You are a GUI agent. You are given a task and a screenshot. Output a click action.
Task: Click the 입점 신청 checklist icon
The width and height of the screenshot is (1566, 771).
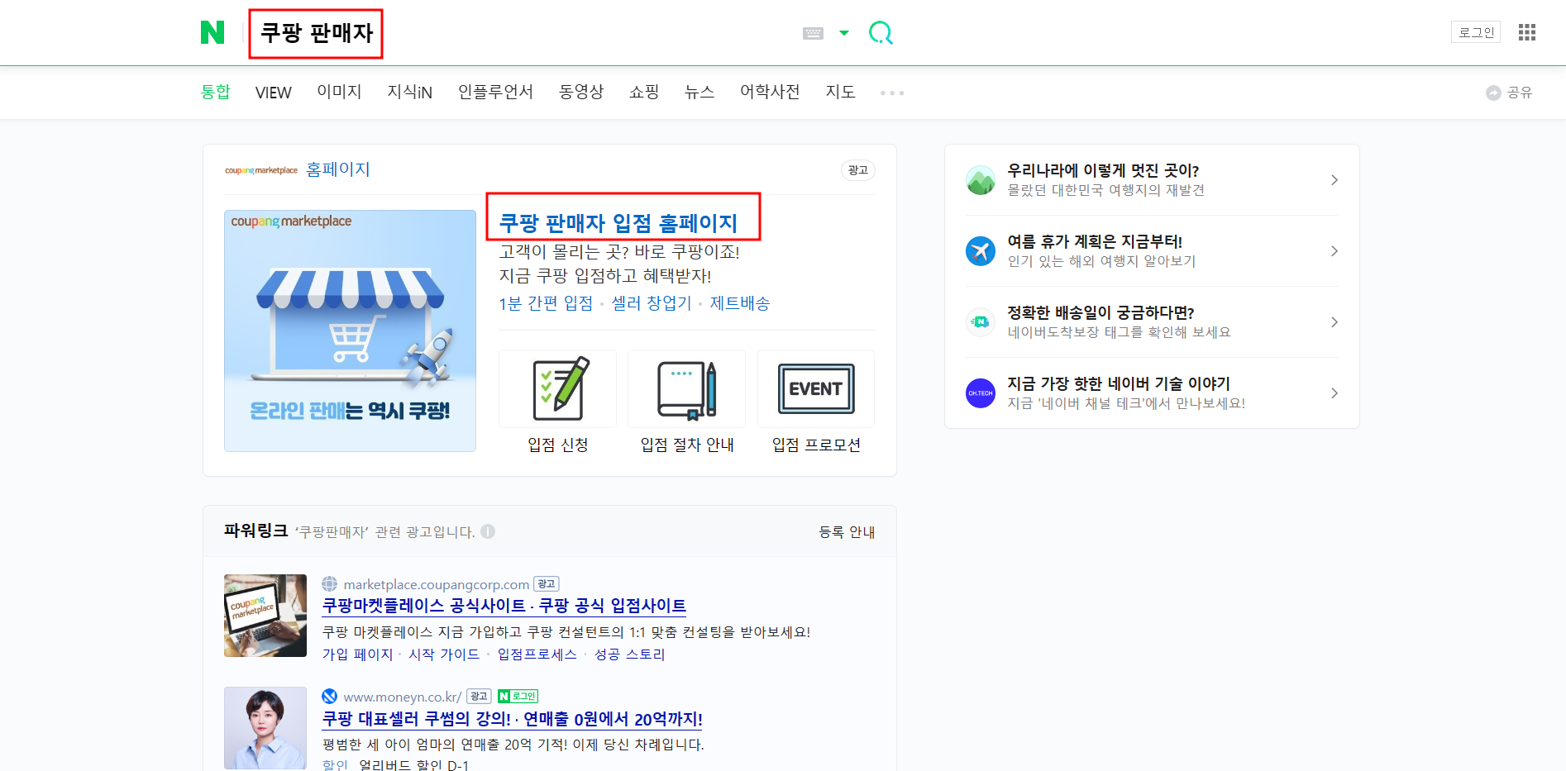[x=558, y=388]
